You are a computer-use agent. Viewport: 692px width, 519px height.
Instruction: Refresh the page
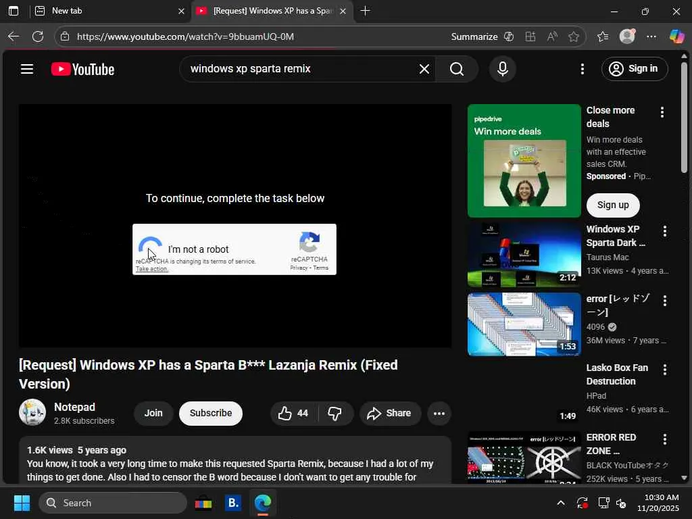point(38,36)
